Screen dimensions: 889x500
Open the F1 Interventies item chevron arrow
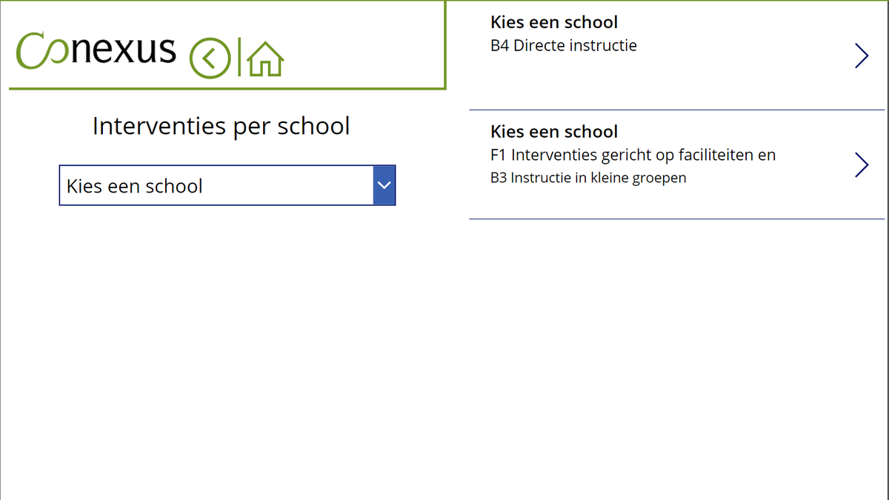point(861,165)
